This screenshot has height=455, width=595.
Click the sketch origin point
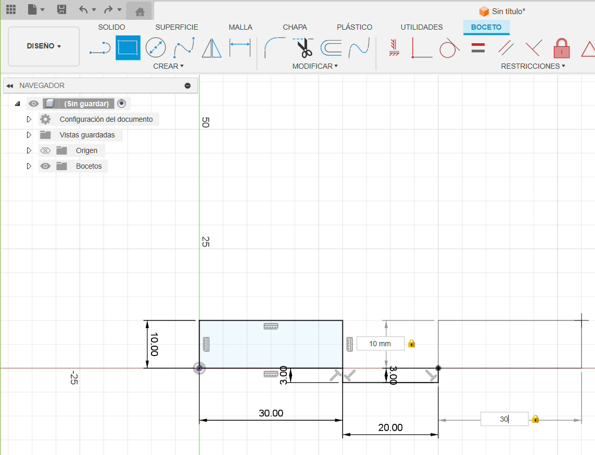coord(199,368)
